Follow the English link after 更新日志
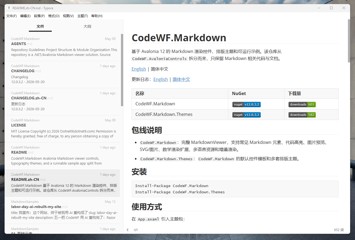The image size is (355, 240). [160, 79]
